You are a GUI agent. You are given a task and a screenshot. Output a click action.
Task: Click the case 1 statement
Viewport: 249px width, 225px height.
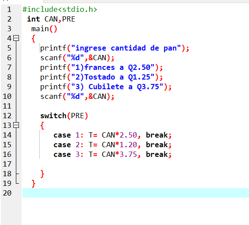coord(112,135)
